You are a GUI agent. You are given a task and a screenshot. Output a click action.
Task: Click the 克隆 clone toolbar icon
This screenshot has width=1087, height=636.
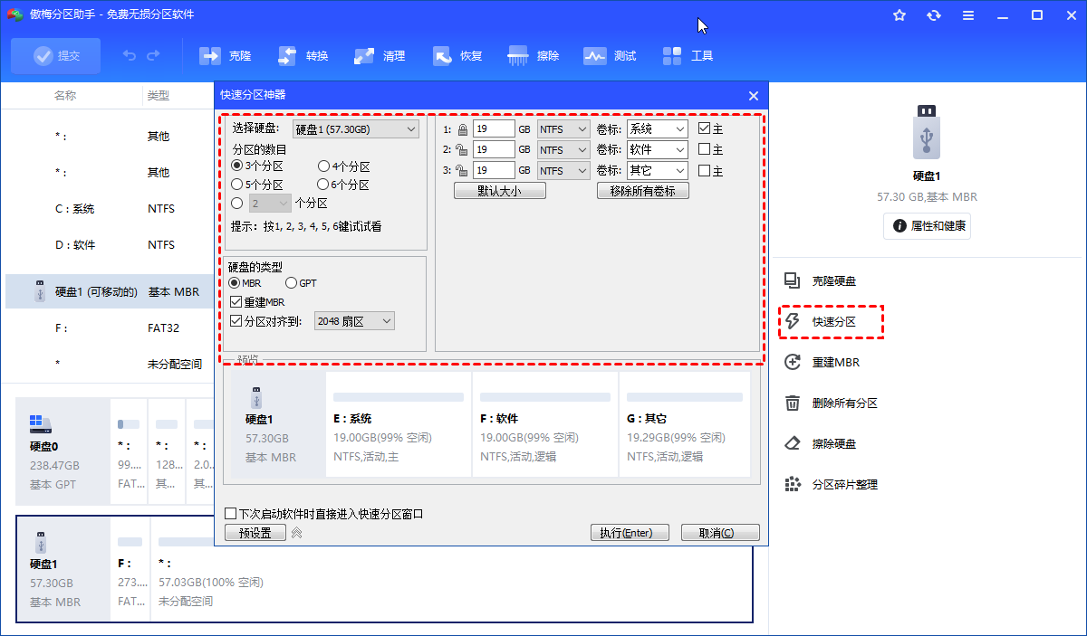[210, 56]
